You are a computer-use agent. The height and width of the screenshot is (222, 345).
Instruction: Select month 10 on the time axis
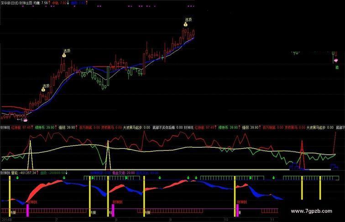click(226, 220)
